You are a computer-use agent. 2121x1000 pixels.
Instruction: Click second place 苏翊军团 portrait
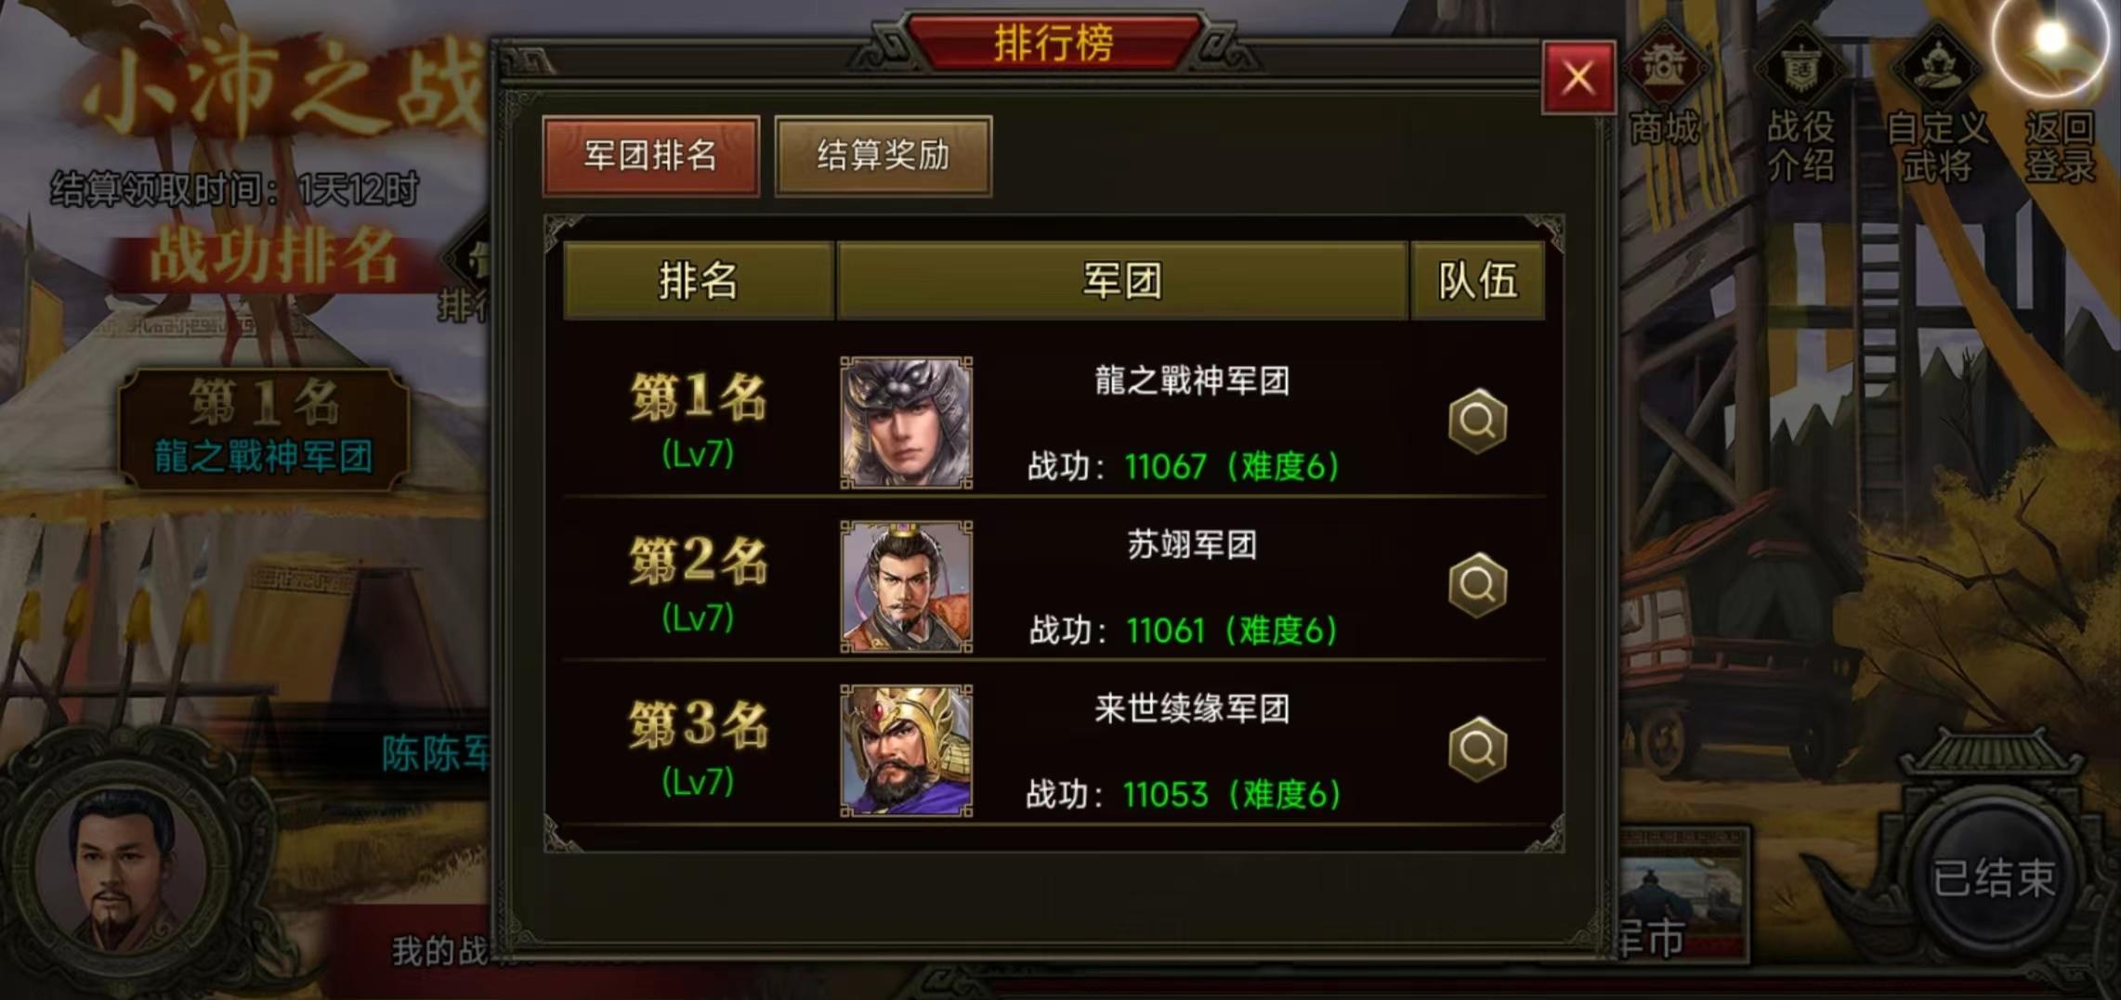pos(907,587)
